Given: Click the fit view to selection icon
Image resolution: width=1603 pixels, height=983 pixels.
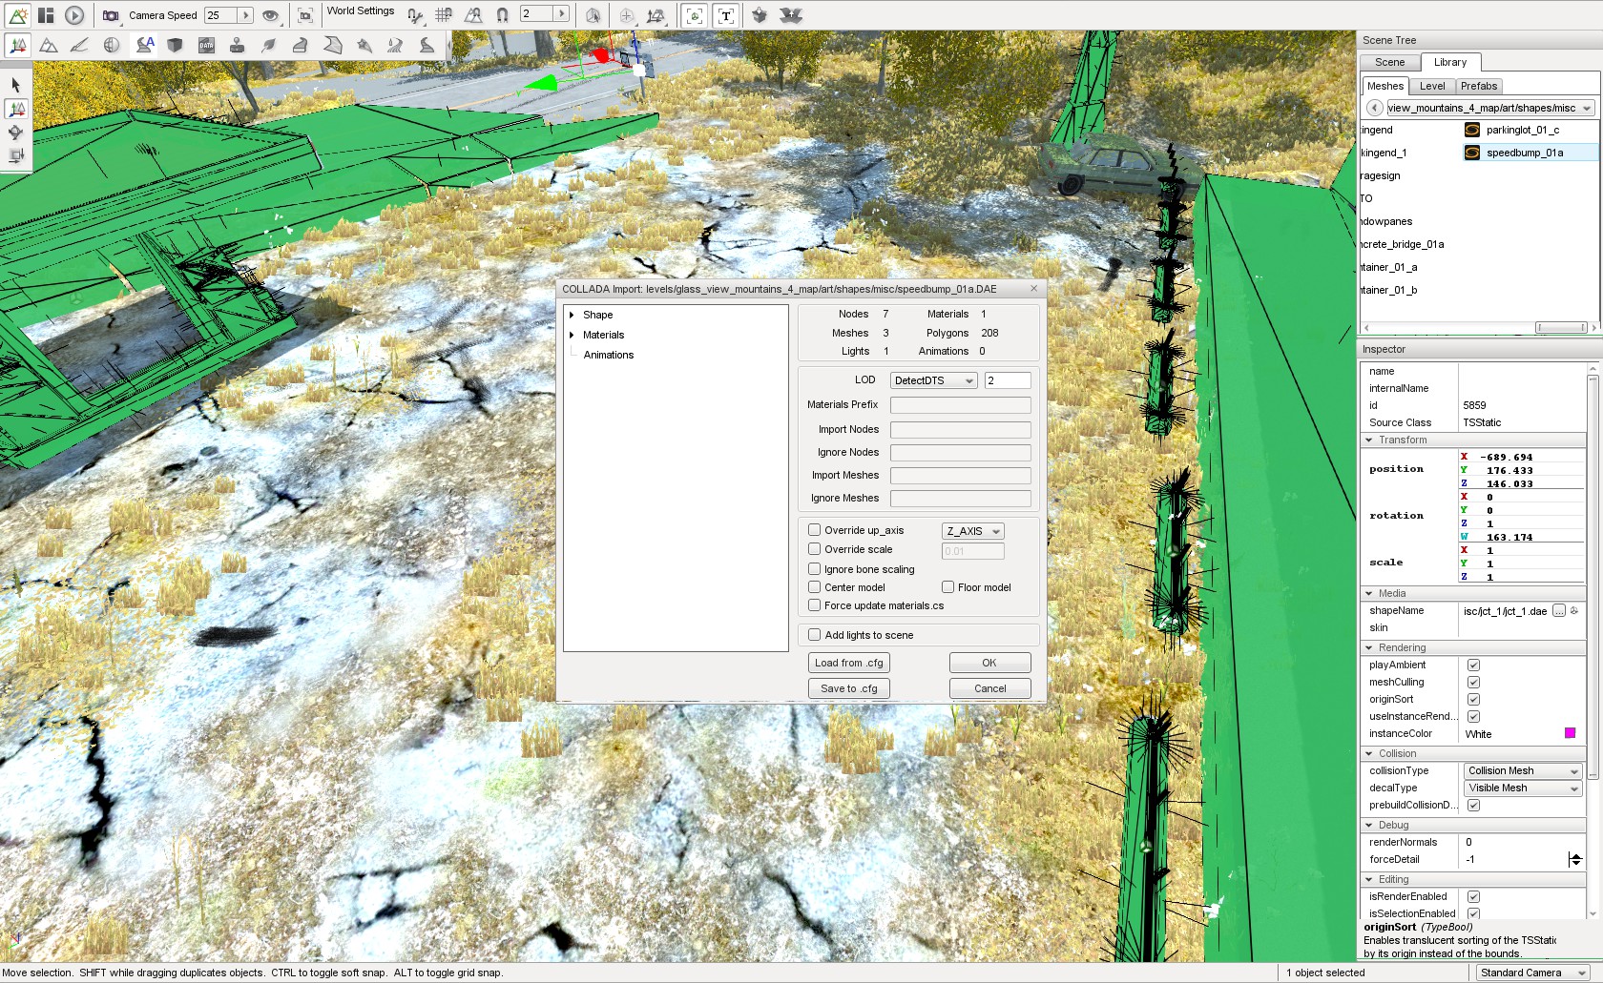Looking at the screenshot, I should pos(305,15).
